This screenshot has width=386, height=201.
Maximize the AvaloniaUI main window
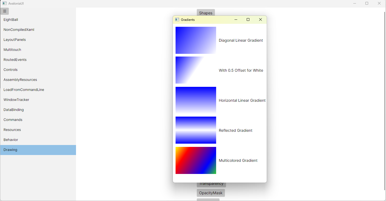[x=367, y=3]
